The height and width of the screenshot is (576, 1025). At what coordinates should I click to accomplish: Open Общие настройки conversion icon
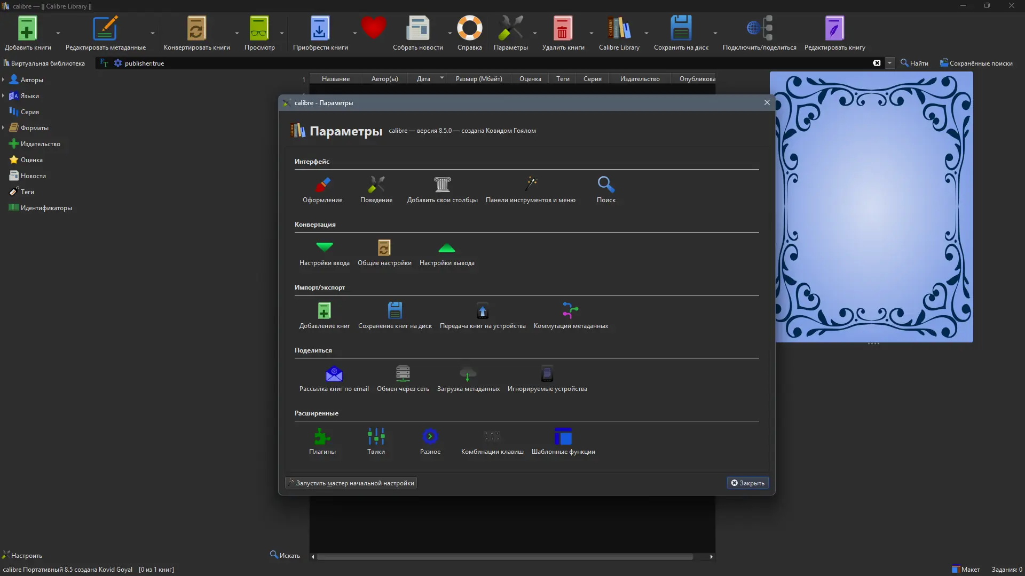pyautogui.click(x=384, y=248)
